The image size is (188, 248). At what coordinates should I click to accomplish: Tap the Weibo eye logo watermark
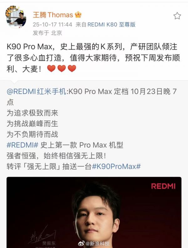pos(81,244)
